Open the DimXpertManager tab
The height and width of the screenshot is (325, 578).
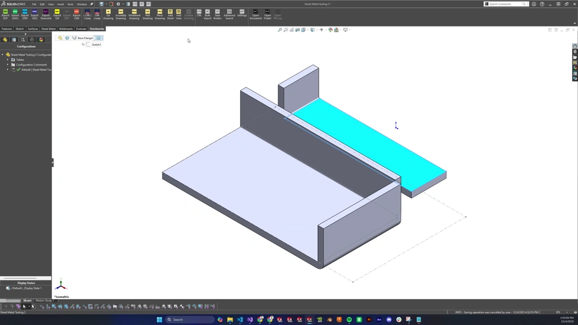pos(32,40)
